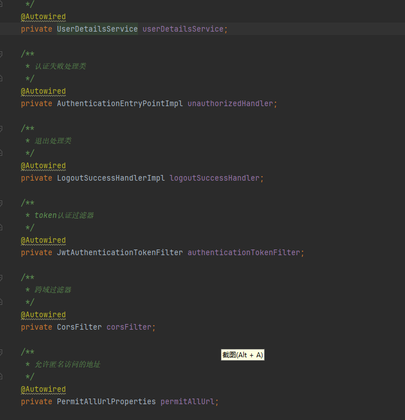The image size is (405, 420).
Task: Click the fold end marker after 认证失败处理类
Action: [x=1, y=78]
